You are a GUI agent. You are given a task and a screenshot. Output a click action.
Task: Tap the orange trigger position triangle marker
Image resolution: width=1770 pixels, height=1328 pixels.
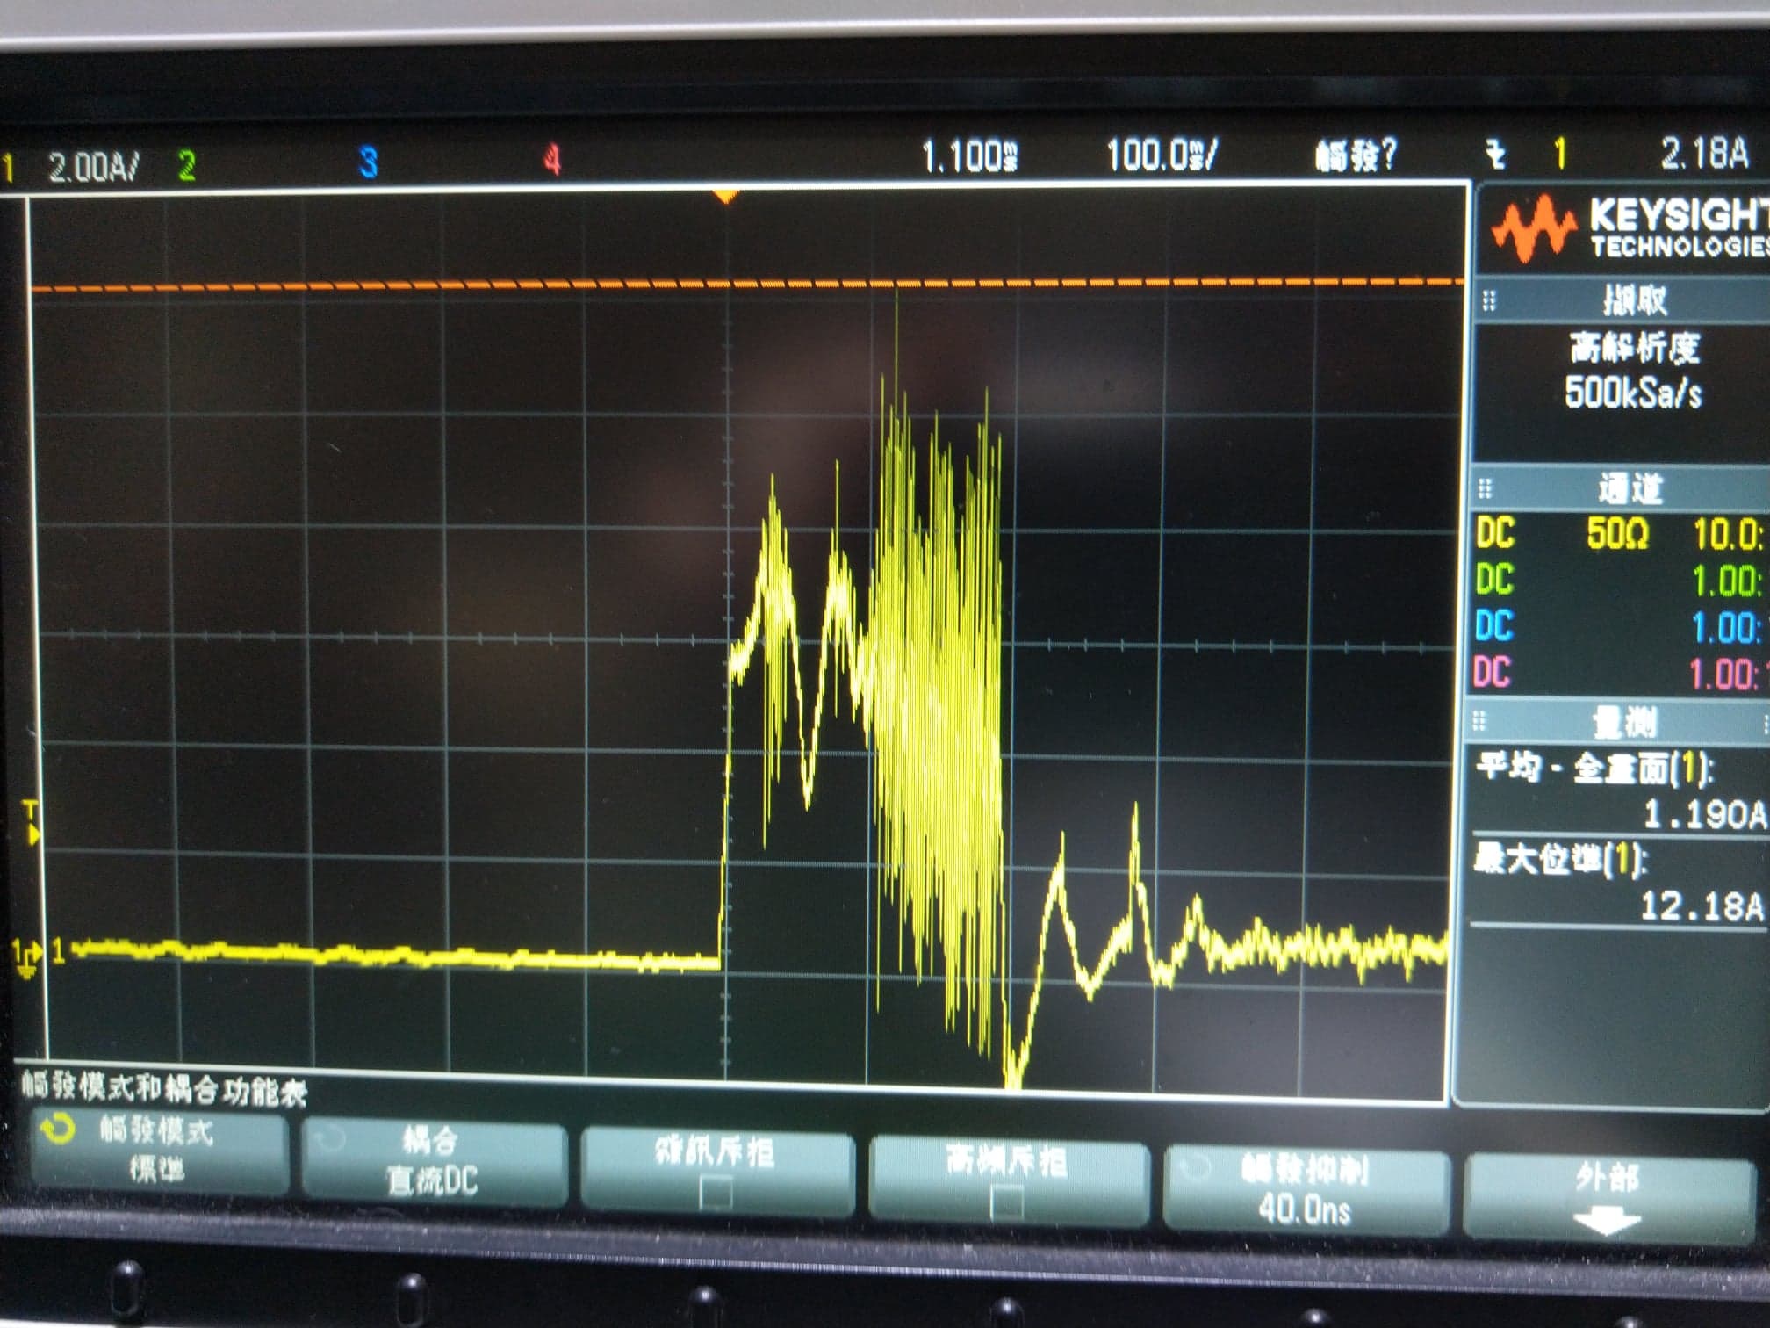tap(724, 197)
